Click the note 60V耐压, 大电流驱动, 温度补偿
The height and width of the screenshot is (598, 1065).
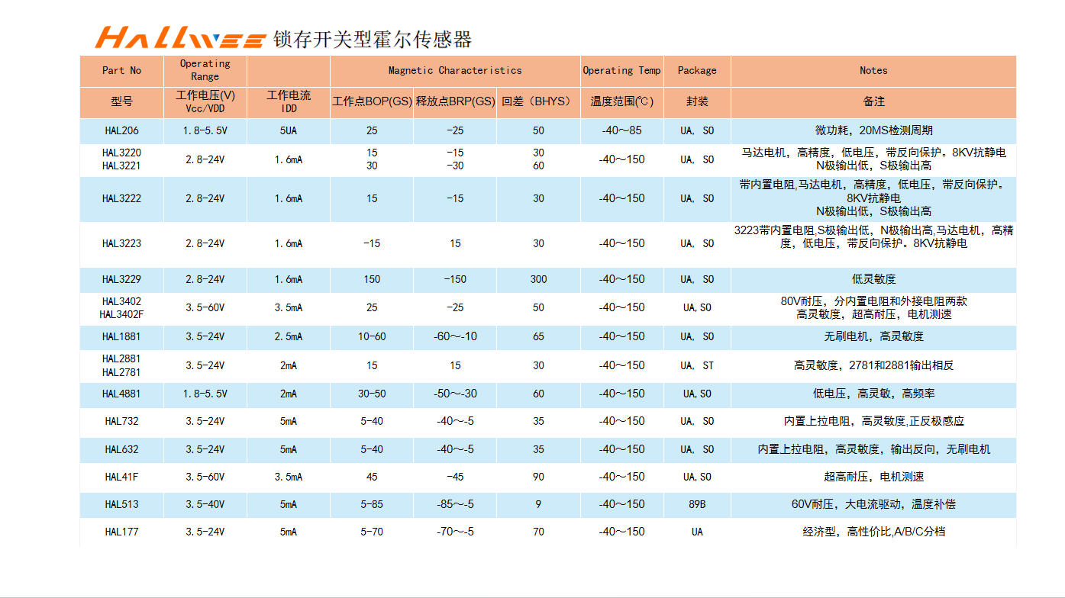tap(873, 504)
